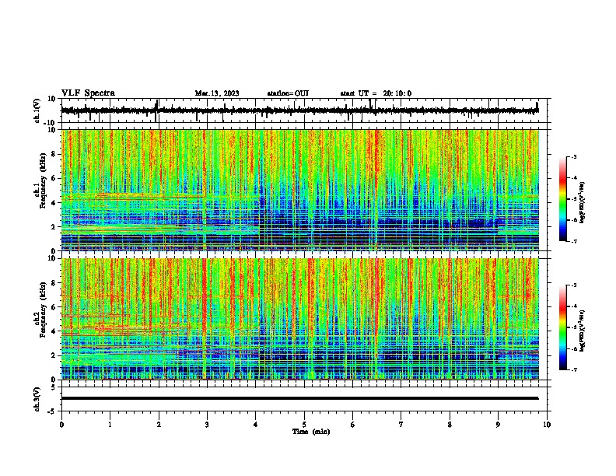Click the ch.1 PSD color bar

pos(563,199)
